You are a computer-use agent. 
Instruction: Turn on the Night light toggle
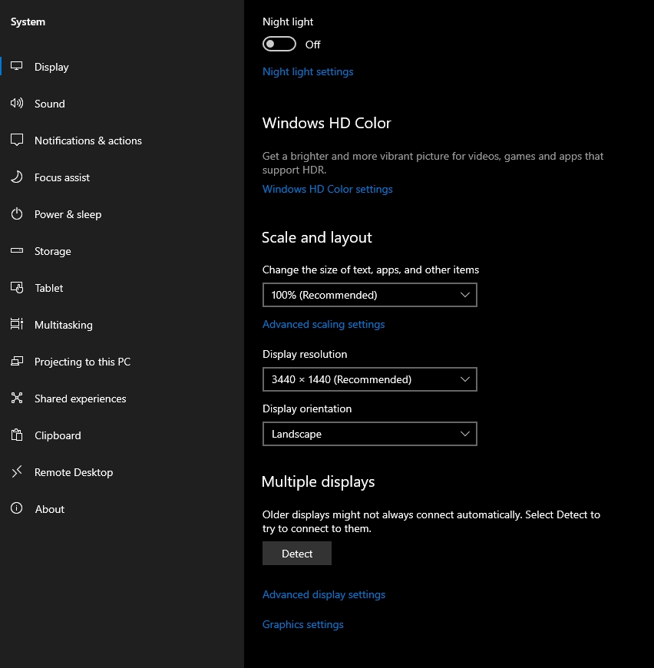[279, 45]
